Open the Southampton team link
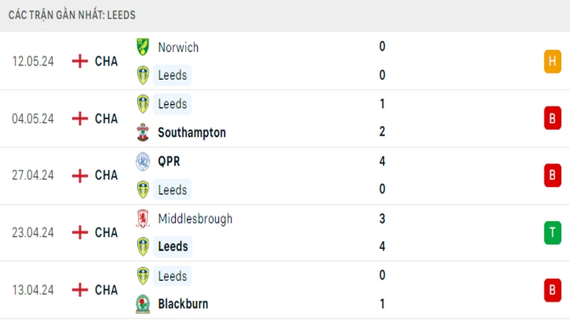Screen dimensions: 570x321 [x=192, y=133]
